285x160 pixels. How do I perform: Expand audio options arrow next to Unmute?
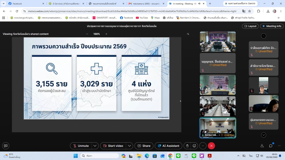coord(95,146)
